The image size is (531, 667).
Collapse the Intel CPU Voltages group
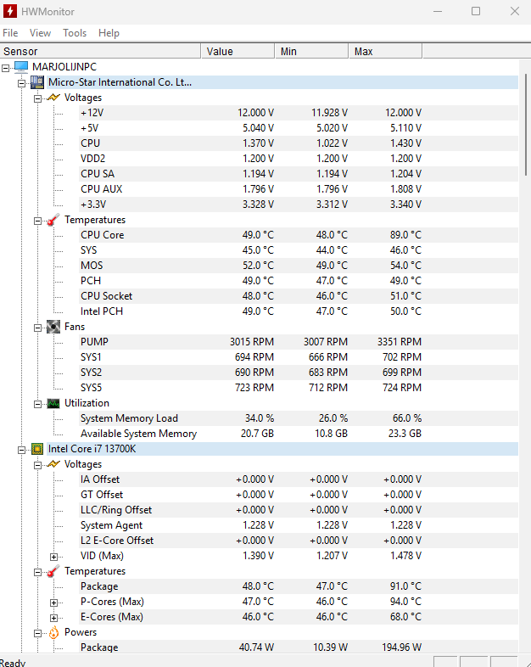tap(37, 465)
